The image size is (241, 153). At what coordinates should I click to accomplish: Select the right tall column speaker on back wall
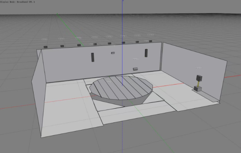(x=146, y=53)
